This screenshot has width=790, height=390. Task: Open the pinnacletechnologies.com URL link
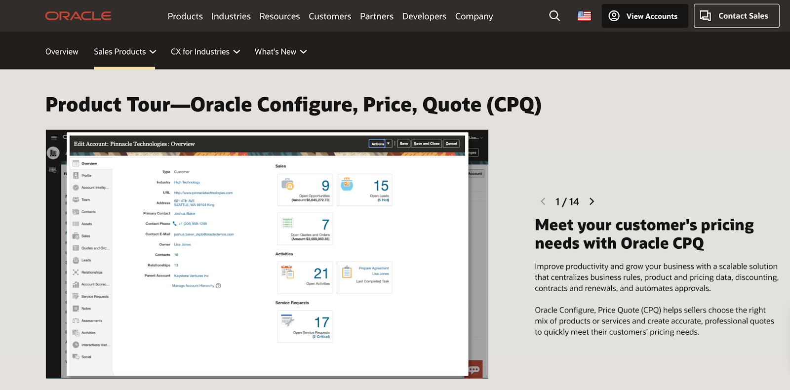coord(203,193)
